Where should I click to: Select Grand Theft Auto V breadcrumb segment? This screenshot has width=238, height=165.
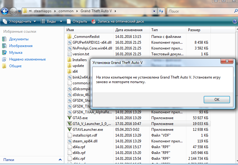[x=96, y=11]
